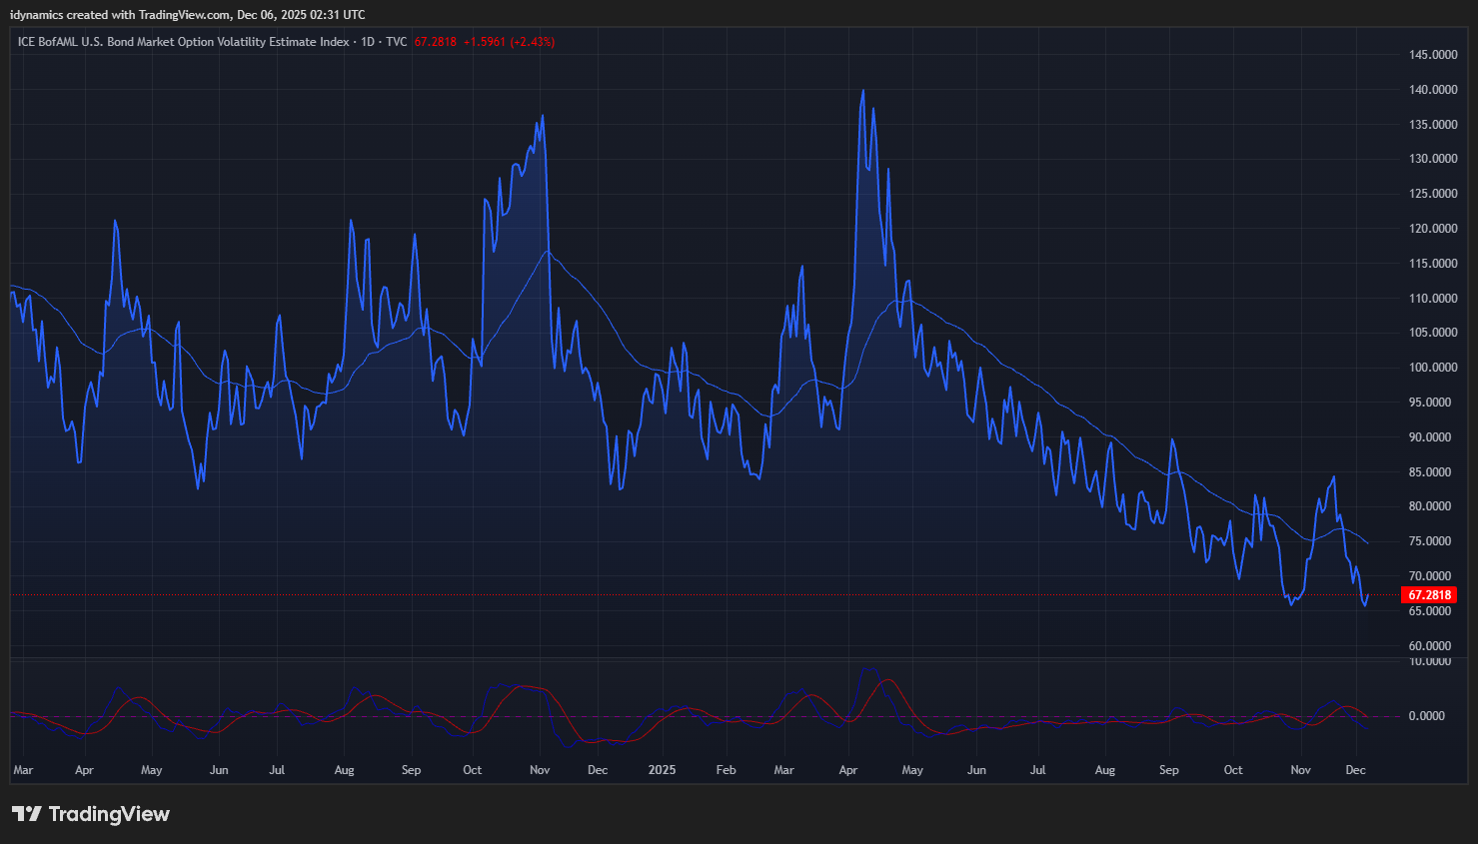Click the 10.0000 oscillator axis label

(1429, 661)
